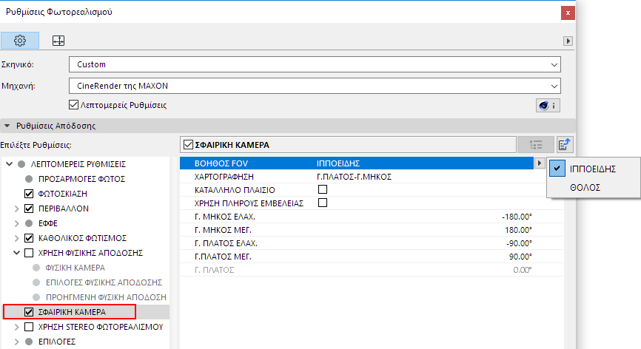
Task: Expand ΧΡΗΣΗ STEREO ΦΩΤΟΡΕΑΛΙΣΜΟΥ node
Action: click(x=16, y=327)
